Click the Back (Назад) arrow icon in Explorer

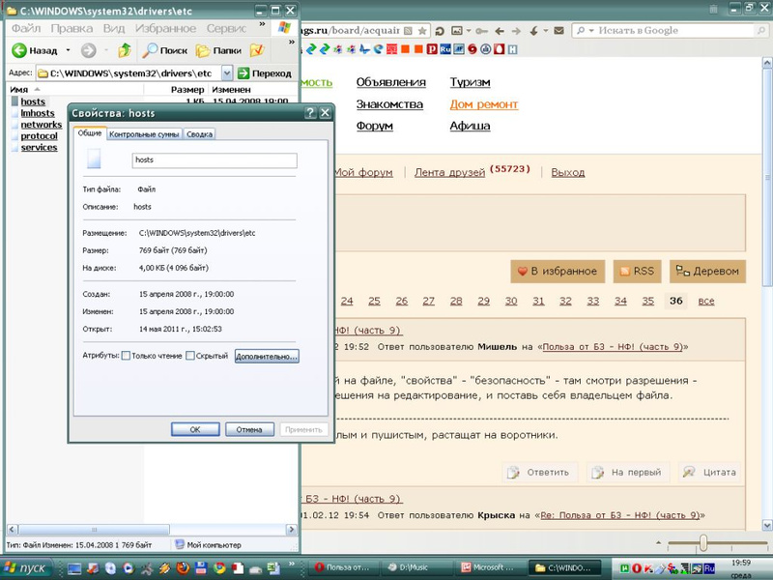point(18,50)
